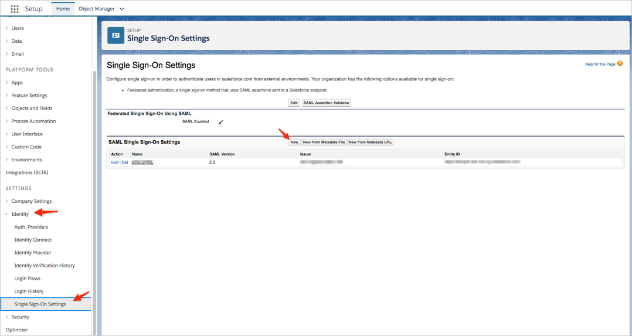Open the Object Manager tab
The image size is (632, 336).
pos(96,9)
